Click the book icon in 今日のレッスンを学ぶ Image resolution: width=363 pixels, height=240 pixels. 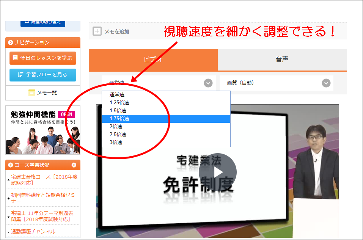tap(15, 58)
